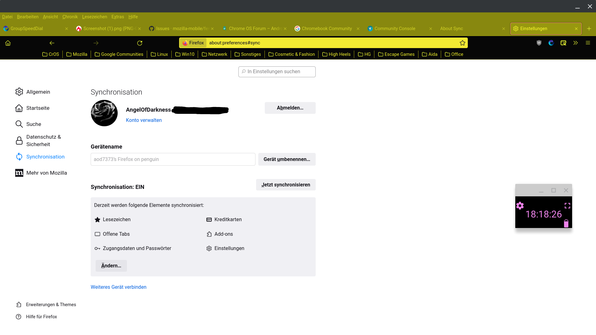The image size is (596, 335).
Task: Open a new tab with plus button
Action: coord(589,29)
